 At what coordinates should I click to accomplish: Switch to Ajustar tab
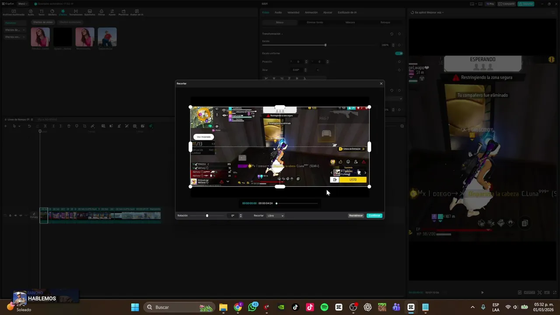328,12
